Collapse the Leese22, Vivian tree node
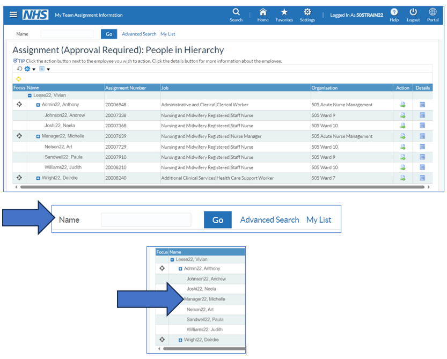447x359 pixels. [x=29, y=95]
